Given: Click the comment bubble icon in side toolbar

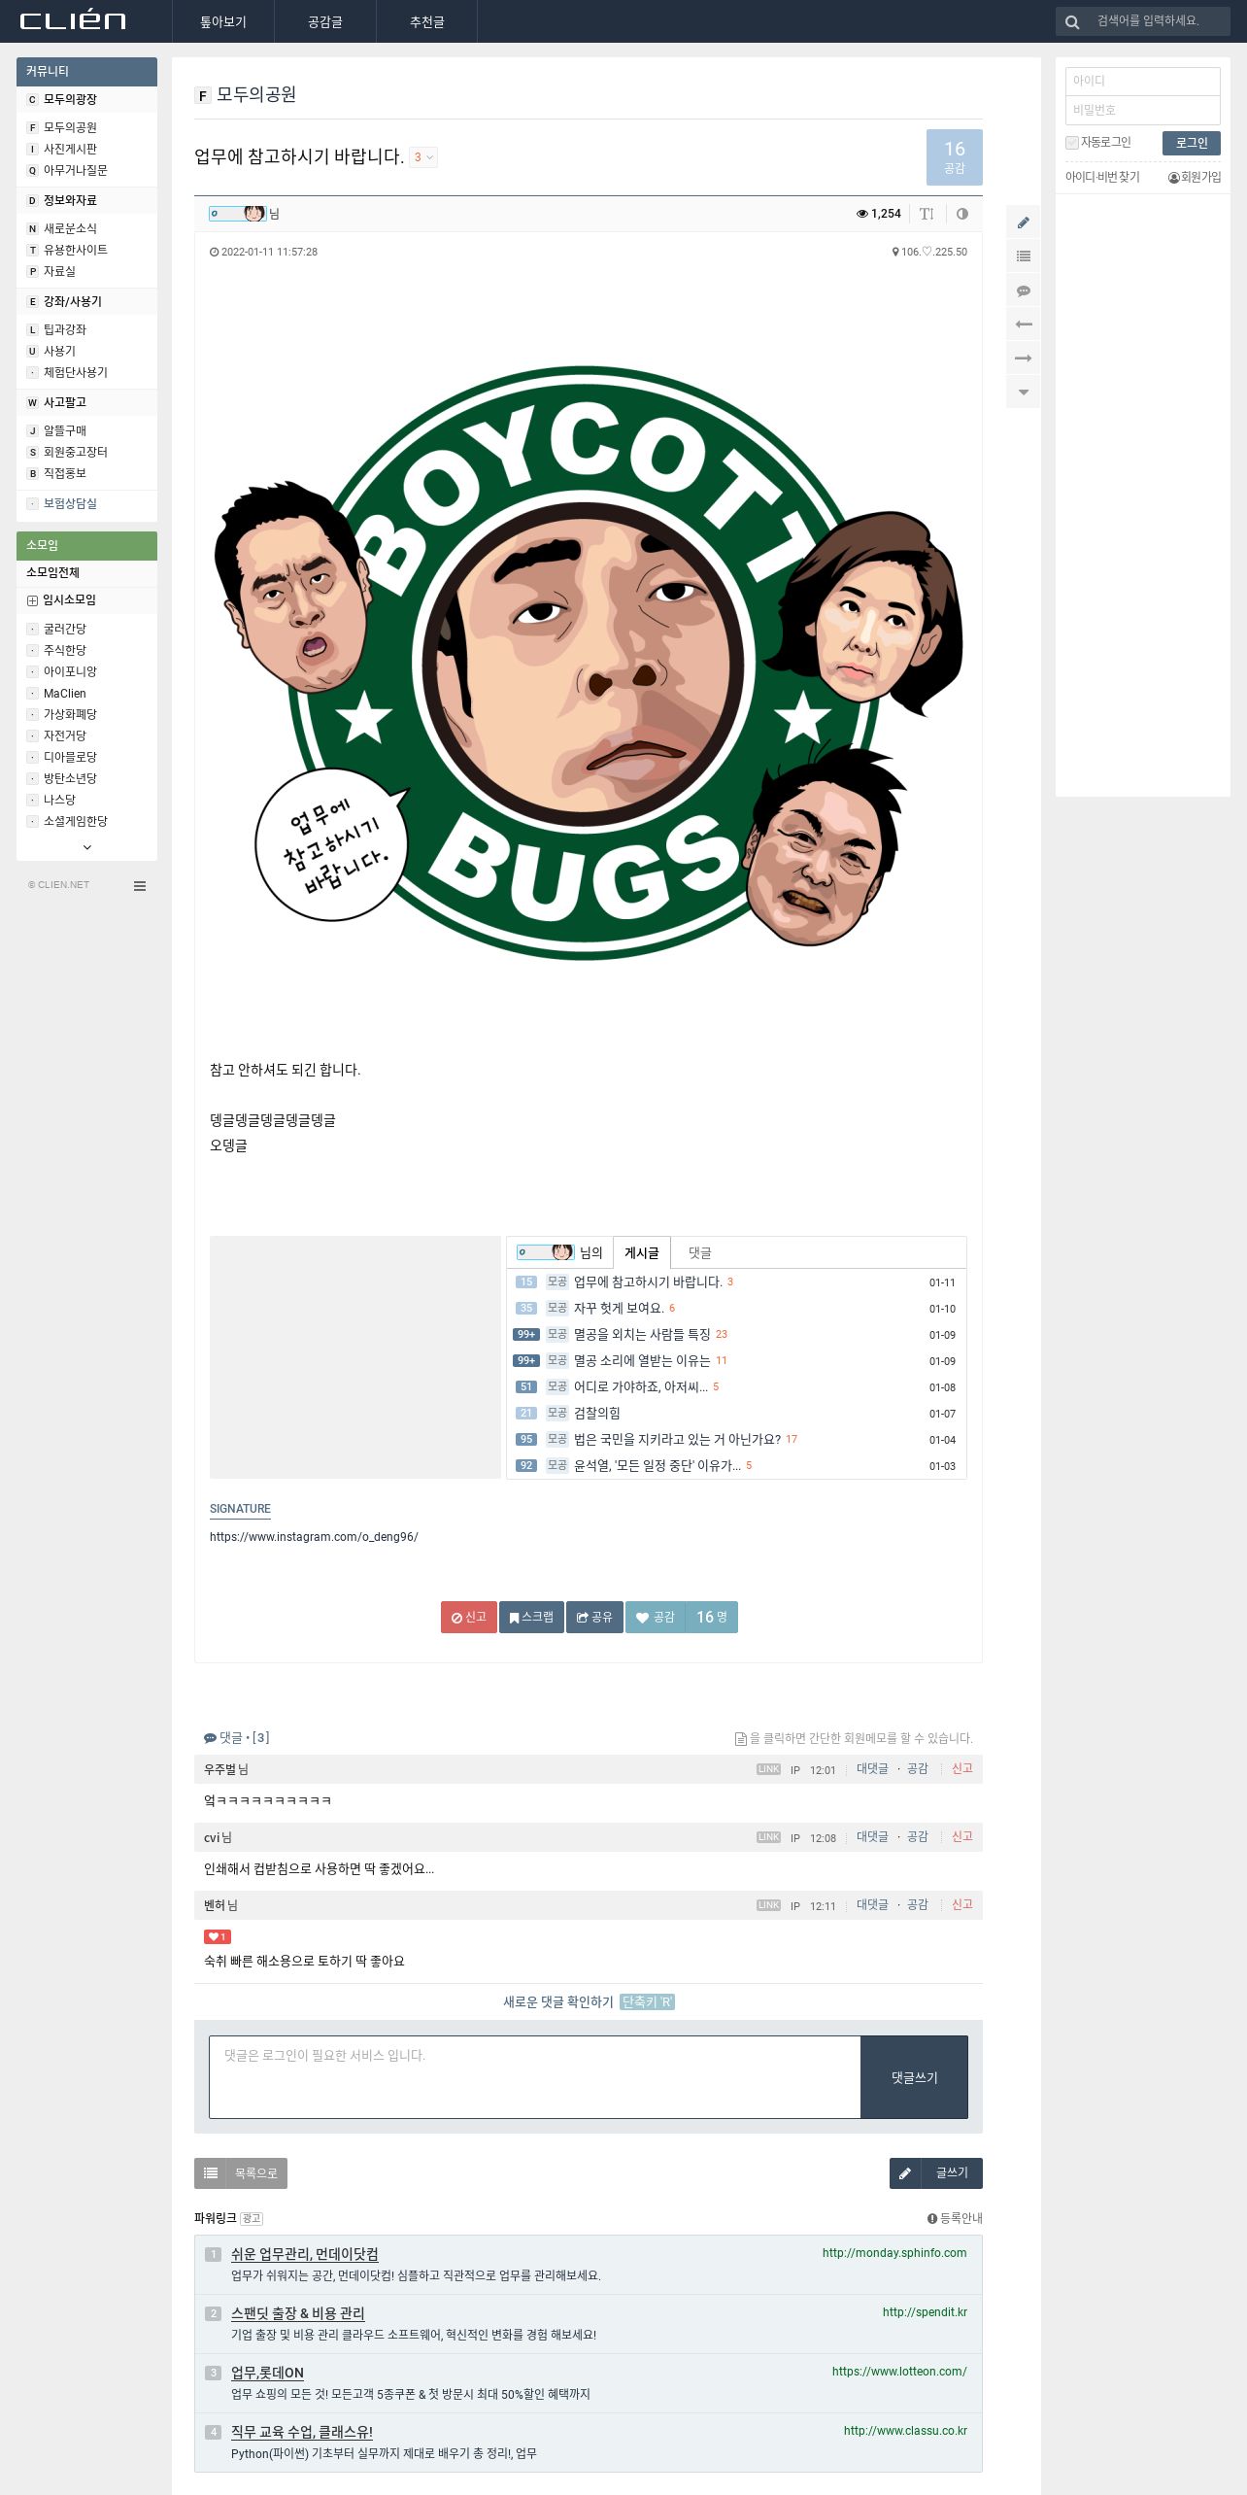Looking at the screenshot, I should click(x=1024, y=291).
